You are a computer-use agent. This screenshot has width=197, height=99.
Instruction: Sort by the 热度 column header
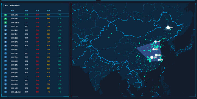click(27, 11)
